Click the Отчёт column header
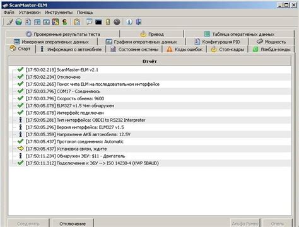 [x=149, y=61]
